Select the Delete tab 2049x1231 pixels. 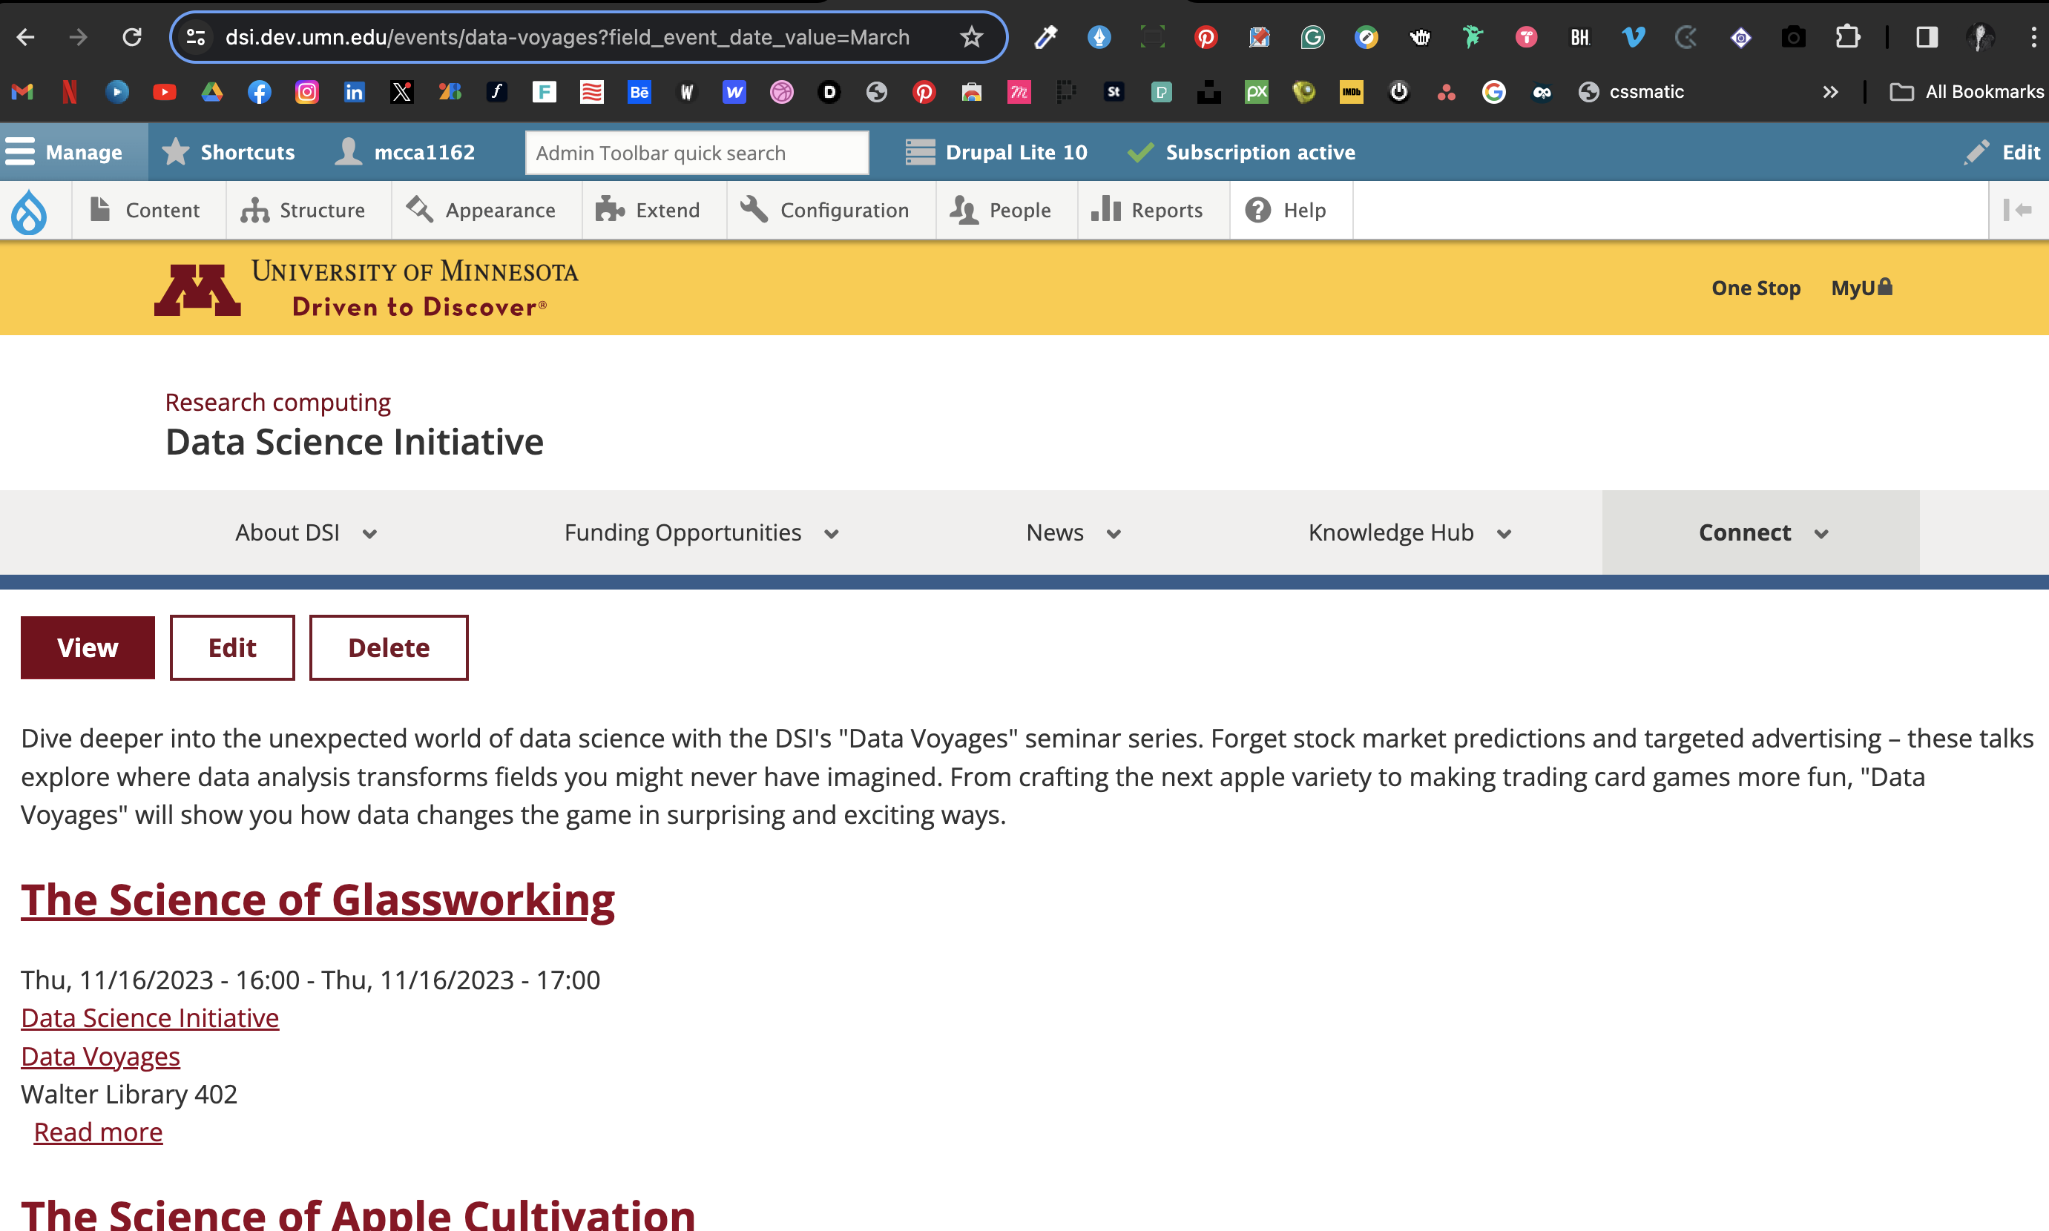[389, 648]
